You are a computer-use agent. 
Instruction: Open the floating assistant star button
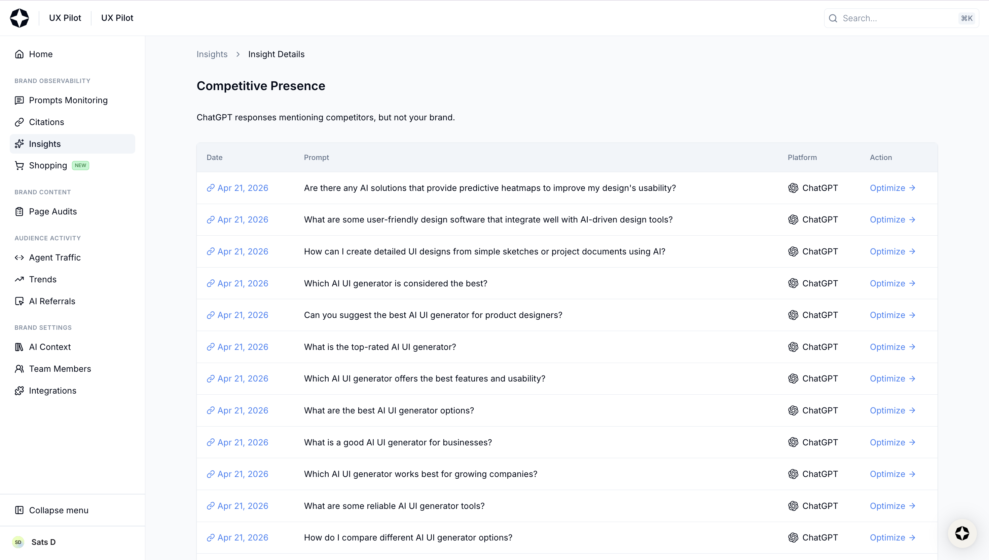(x=962, y=533)
